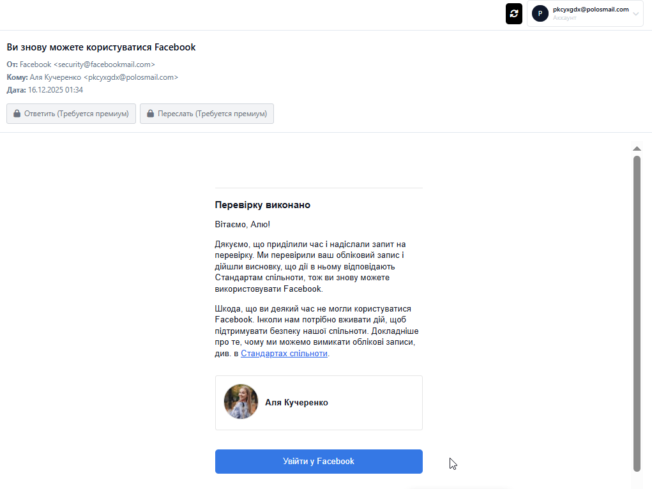
Task: Click the sender address security@facebookmail.com
Action: coord(104,64)
